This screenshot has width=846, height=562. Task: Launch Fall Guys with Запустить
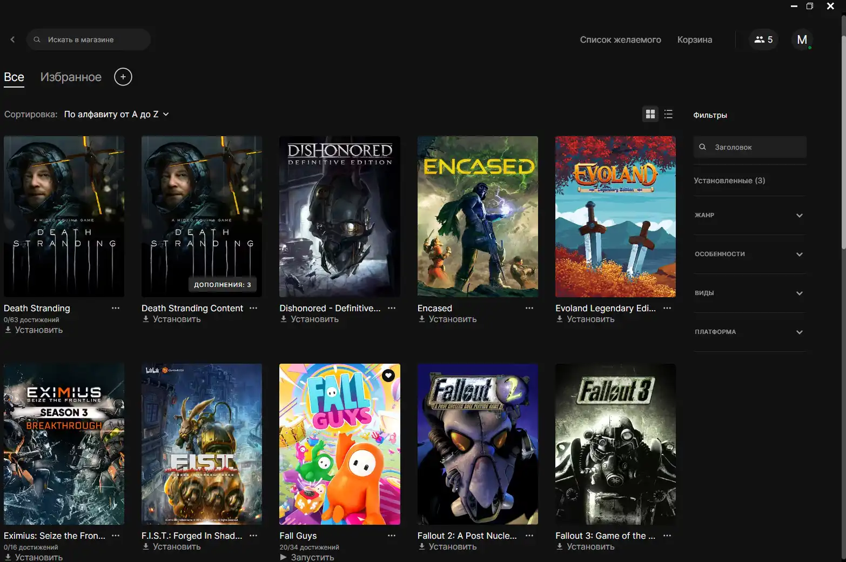(307, 557)
